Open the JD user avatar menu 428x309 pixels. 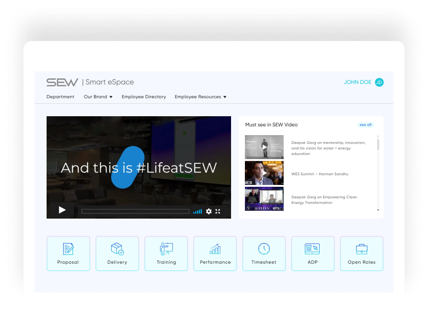[x=379, y=82]
